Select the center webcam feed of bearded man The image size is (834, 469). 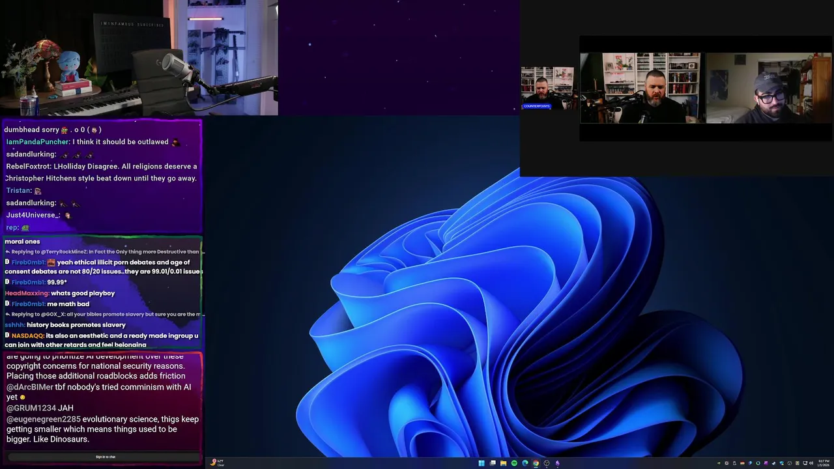[x=640, y=88]
